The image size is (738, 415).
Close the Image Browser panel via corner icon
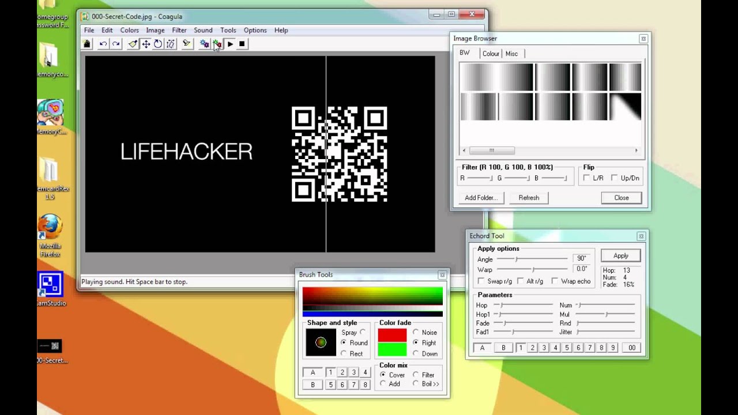pos(643,39)
